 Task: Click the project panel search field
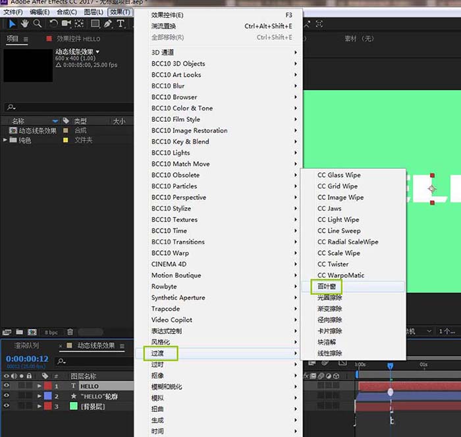[x=69, y=107]
